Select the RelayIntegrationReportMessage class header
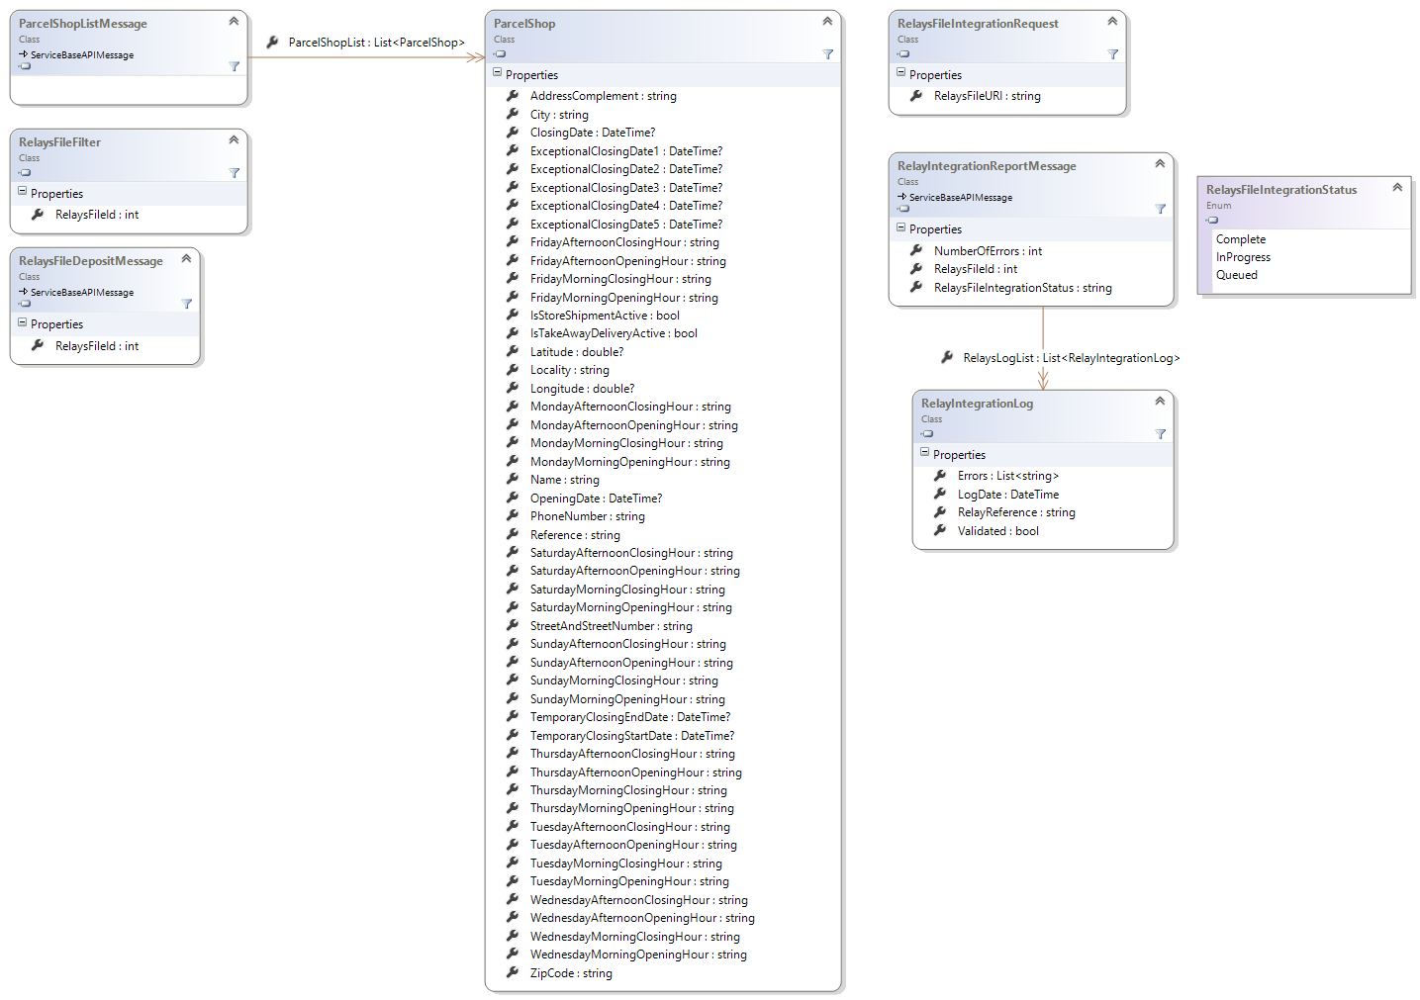The width and height of the screenshot is (1420, 1000). click(987, 166)
